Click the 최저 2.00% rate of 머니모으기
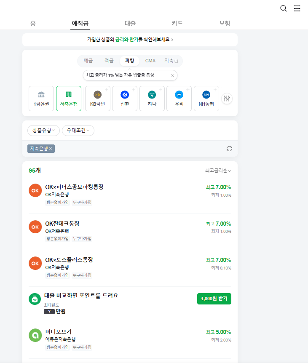This screenshot has width=308, height=363. (x=221, y=340)
